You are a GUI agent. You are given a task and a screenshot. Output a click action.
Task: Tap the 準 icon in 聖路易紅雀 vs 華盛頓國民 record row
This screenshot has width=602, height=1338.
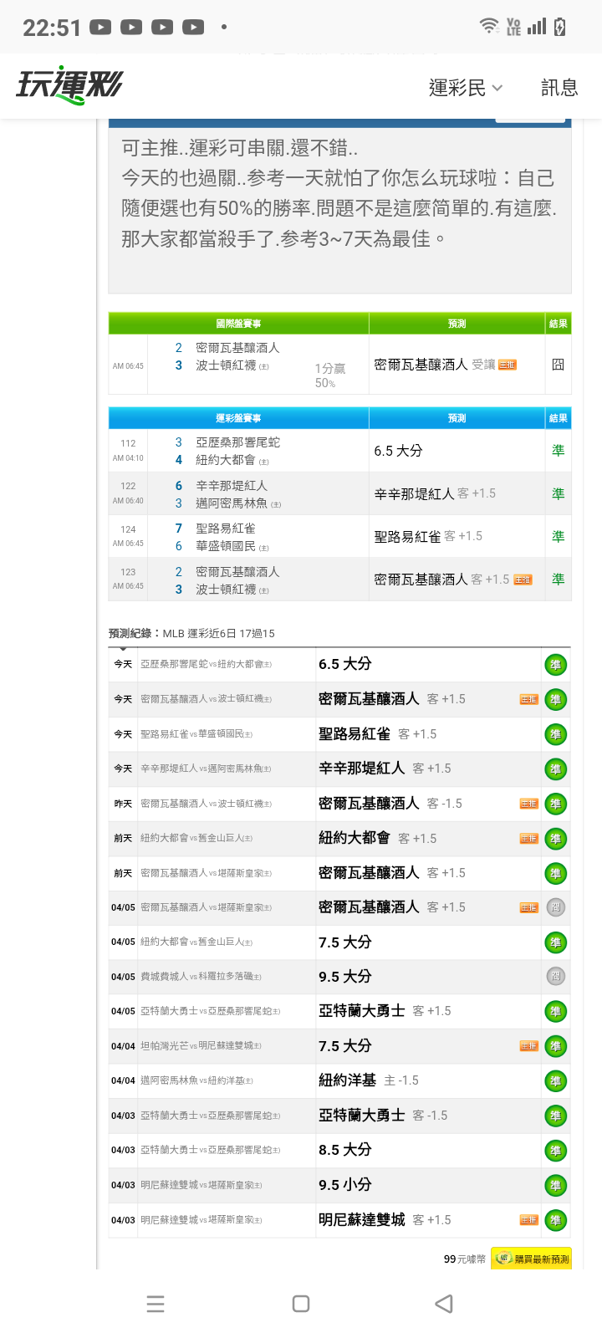pyautogui.click(x=555, y=734)
